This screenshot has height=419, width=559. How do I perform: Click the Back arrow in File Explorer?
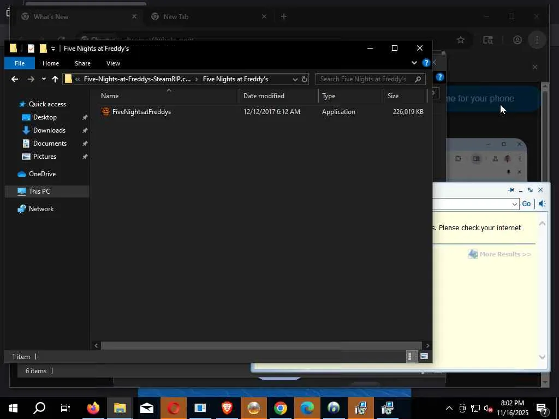(15, 79)
